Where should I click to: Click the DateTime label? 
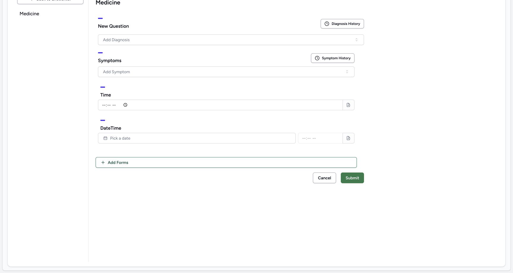click(x=111, y=128)
